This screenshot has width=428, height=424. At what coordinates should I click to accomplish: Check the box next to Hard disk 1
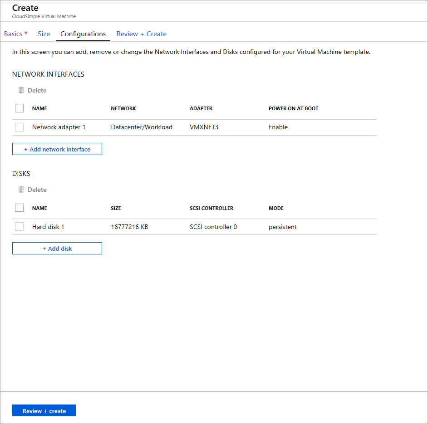(x=18, y=226)
